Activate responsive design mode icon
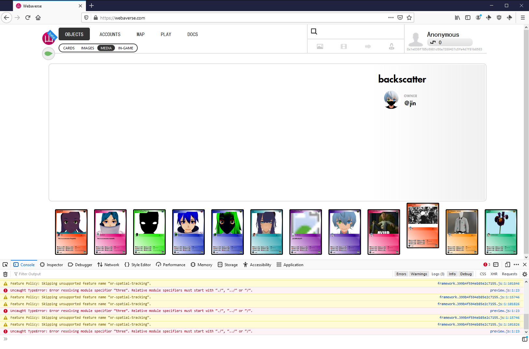Screen dimensions: 529x349 pos(508,265)
